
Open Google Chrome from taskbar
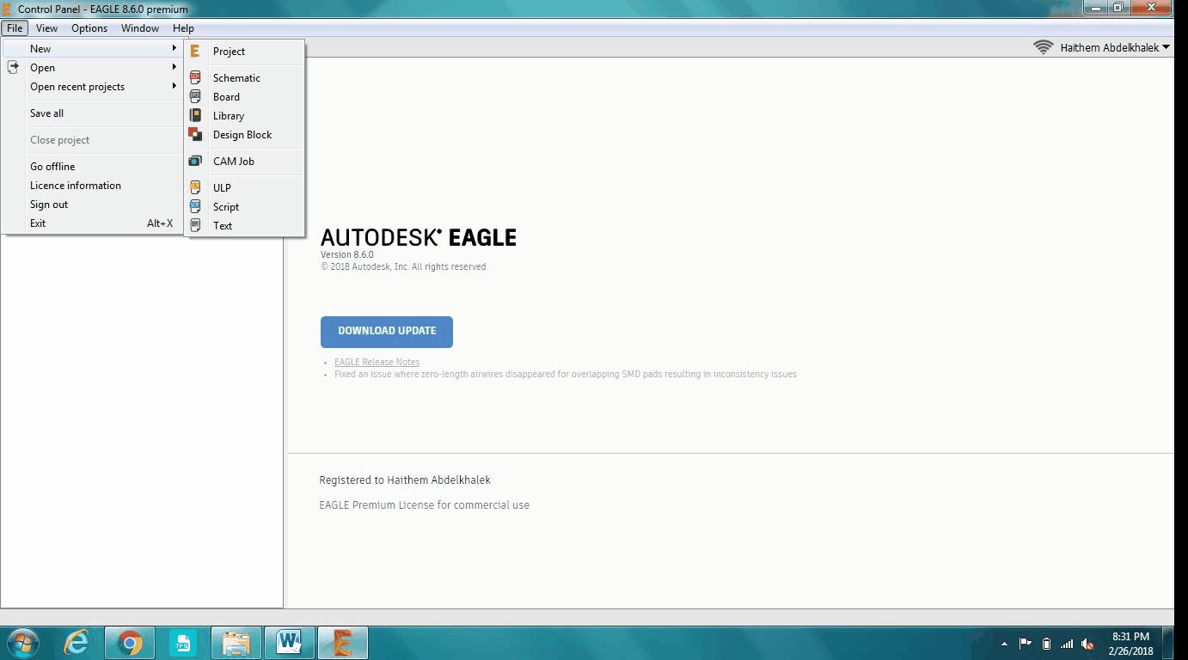click(130, 643)
